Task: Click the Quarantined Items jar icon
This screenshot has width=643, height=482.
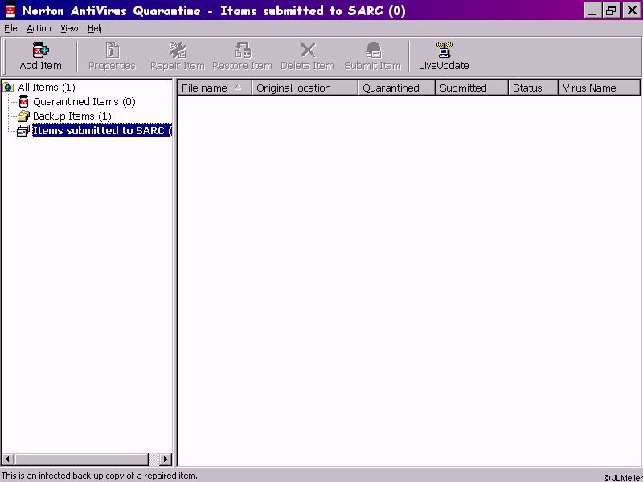Action: click(x=24, y=101)
